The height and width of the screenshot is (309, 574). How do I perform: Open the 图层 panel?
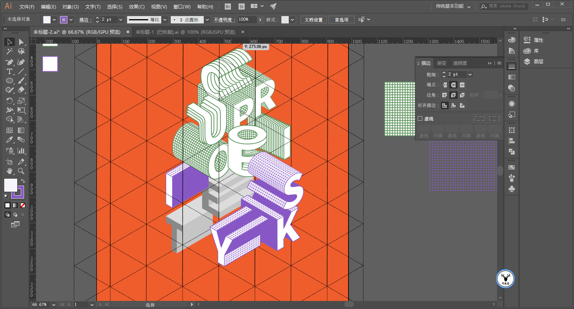tap(533, 61)
